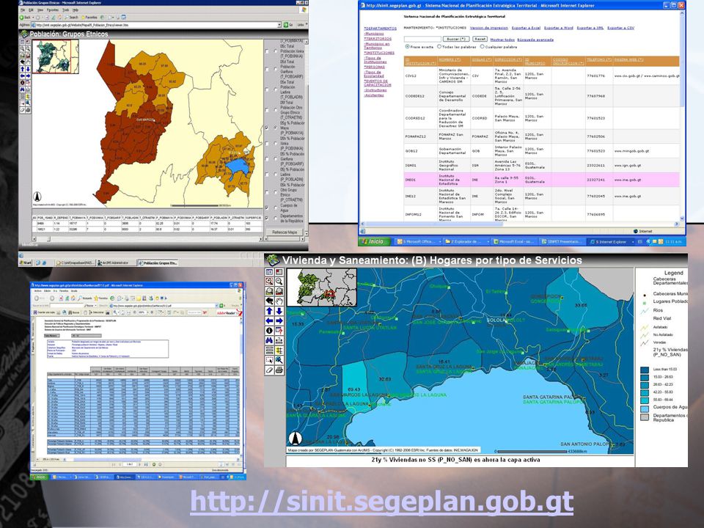Select the 'Frase exacta' radio option

tap(407, 47)
